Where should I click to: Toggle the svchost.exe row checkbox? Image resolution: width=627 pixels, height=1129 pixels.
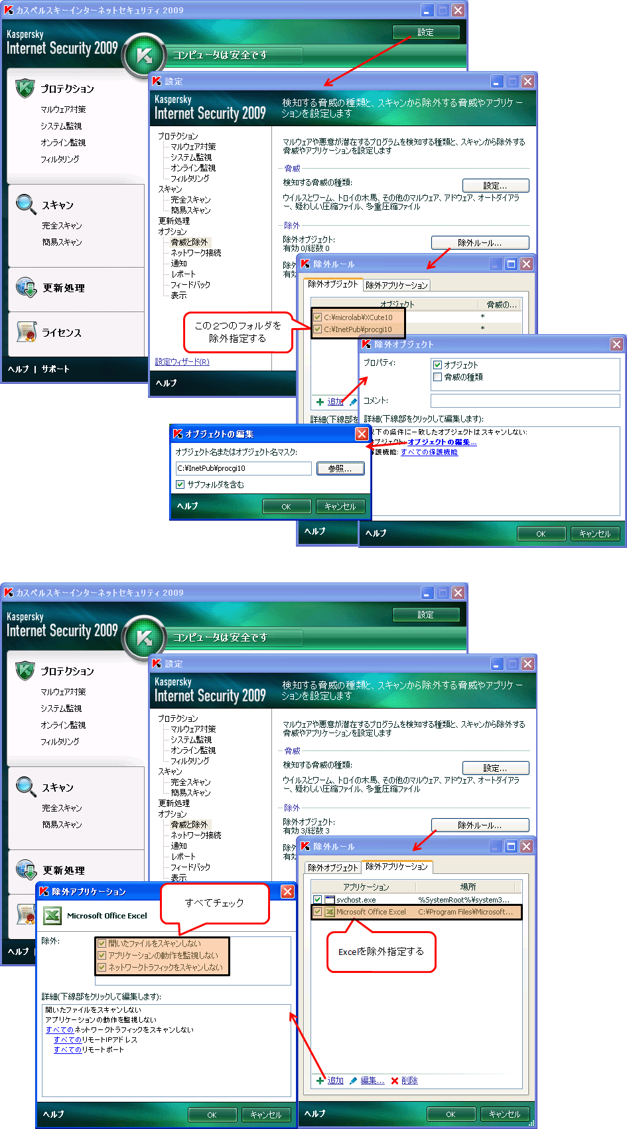point(318,900)
